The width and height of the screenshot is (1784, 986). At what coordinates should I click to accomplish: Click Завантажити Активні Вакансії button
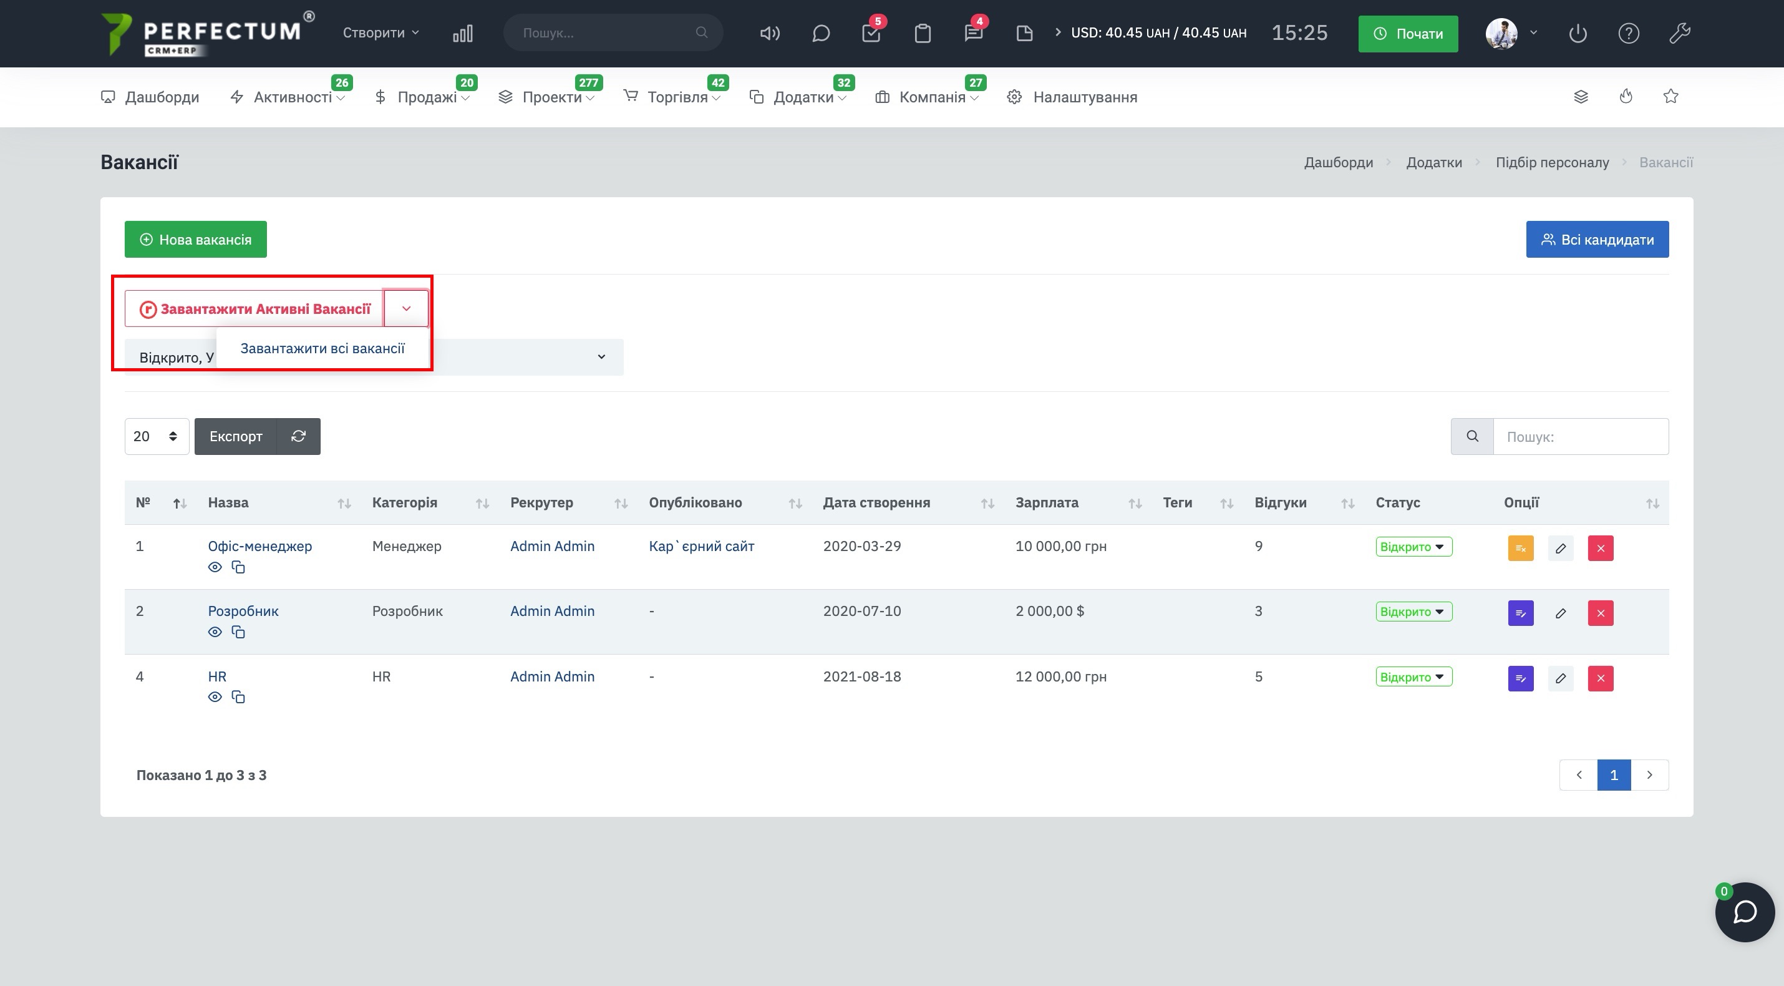pos(254,308)
